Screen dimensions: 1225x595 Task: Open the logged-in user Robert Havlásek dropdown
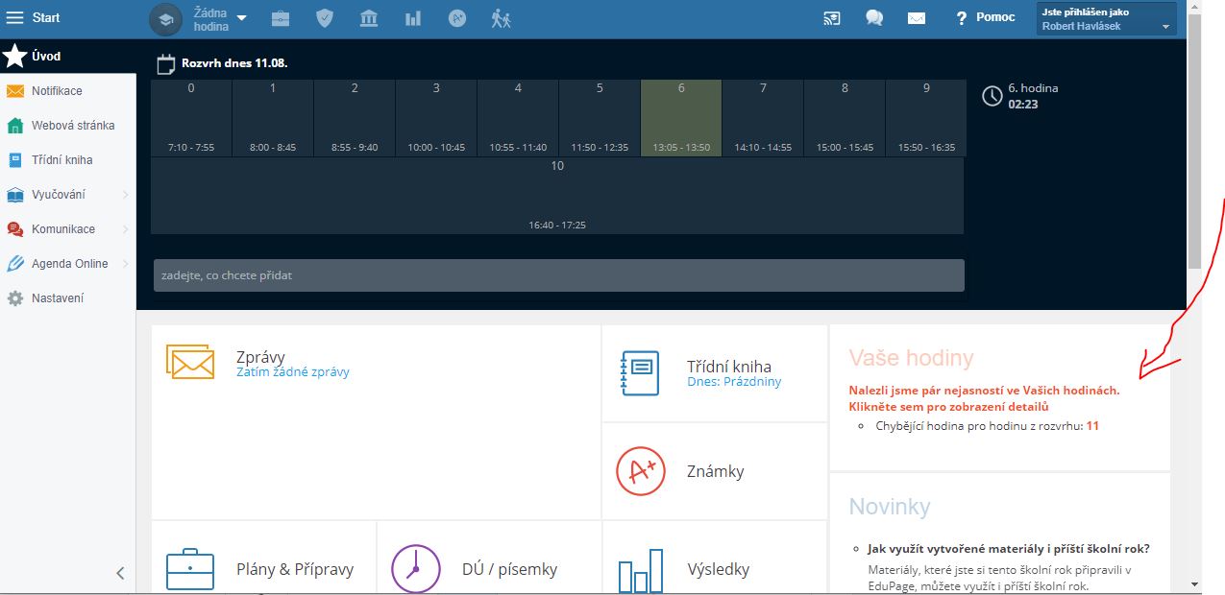[x=1107, y=19]
